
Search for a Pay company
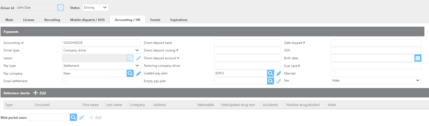[x=130, y=73]
